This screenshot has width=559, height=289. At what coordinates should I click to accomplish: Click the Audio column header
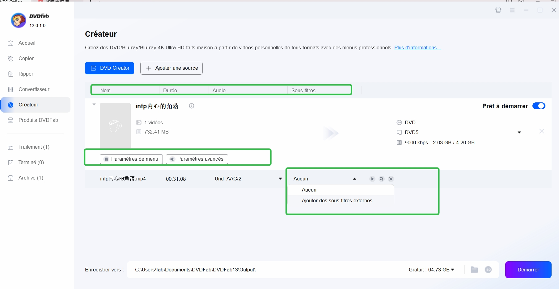pyautogui.click(x=219, y=91)
